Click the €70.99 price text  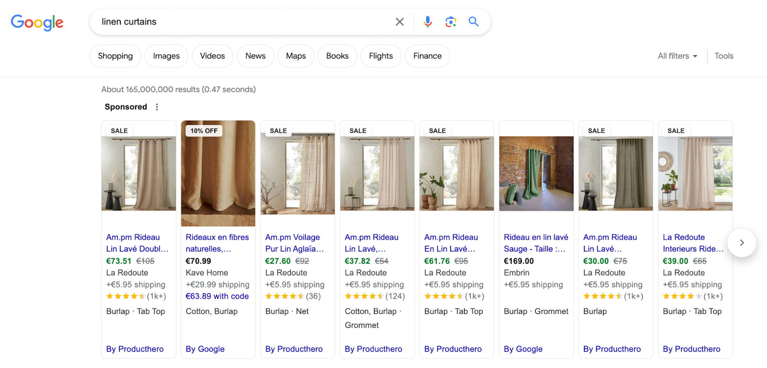tap(198, 261)
